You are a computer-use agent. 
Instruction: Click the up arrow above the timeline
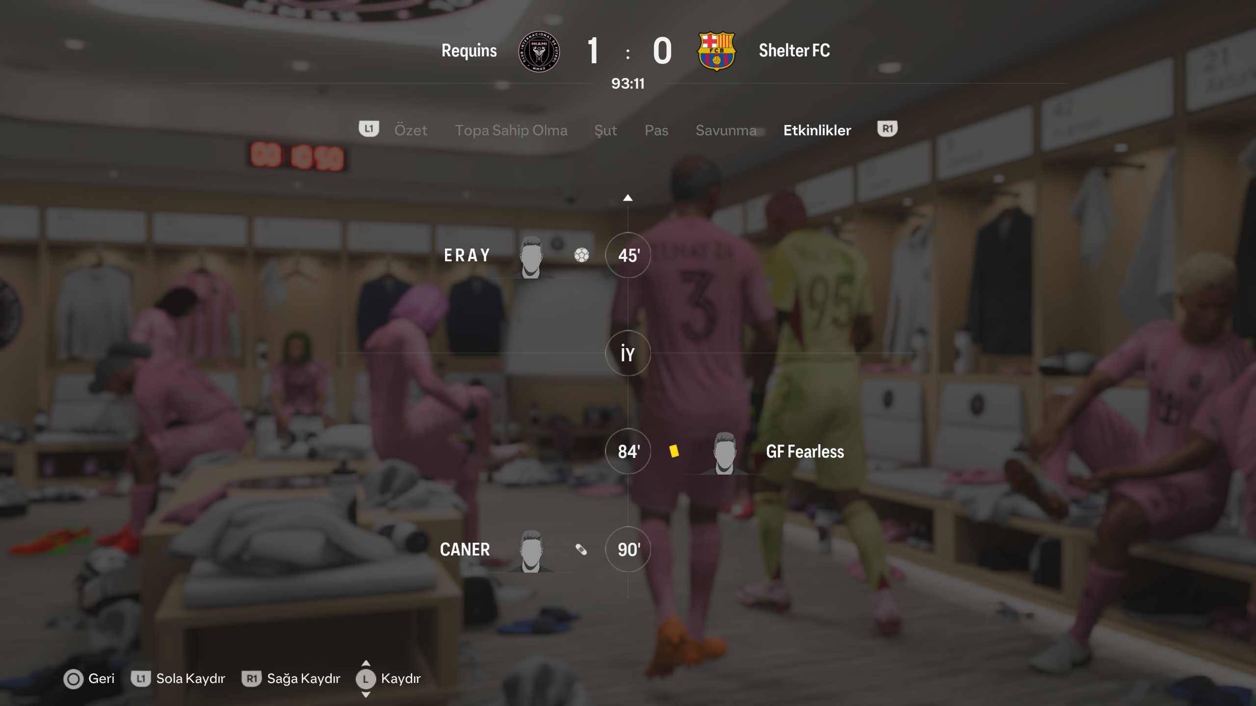628,198
